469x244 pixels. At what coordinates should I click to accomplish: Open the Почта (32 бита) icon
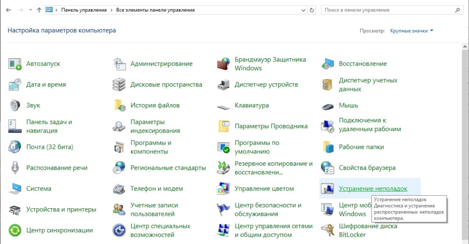(x=15, y=147)
